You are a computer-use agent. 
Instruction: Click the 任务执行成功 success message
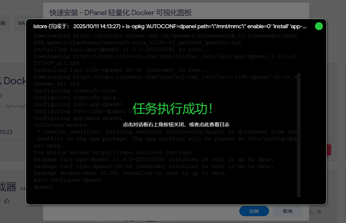pyautogui.click(x=173, y=109)
